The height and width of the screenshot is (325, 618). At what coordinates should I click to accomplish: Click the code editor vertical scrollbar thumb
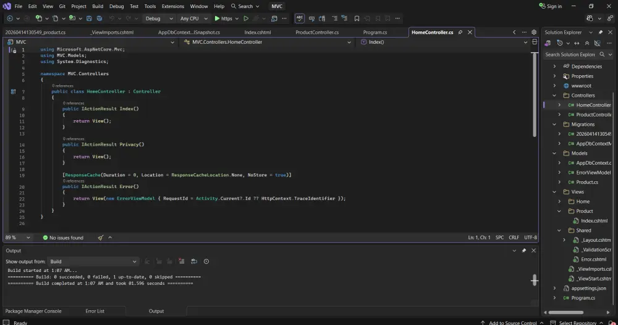535,95
